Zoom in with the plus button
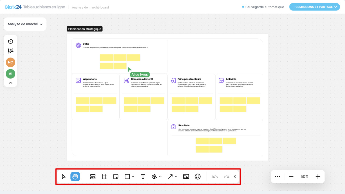Screen dimensions: 345x194 tap(318, 177)
